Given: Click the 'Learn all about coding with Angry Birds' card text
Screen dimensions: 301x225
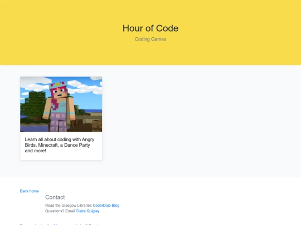Looking at the screenshot, I should point(60,145).
